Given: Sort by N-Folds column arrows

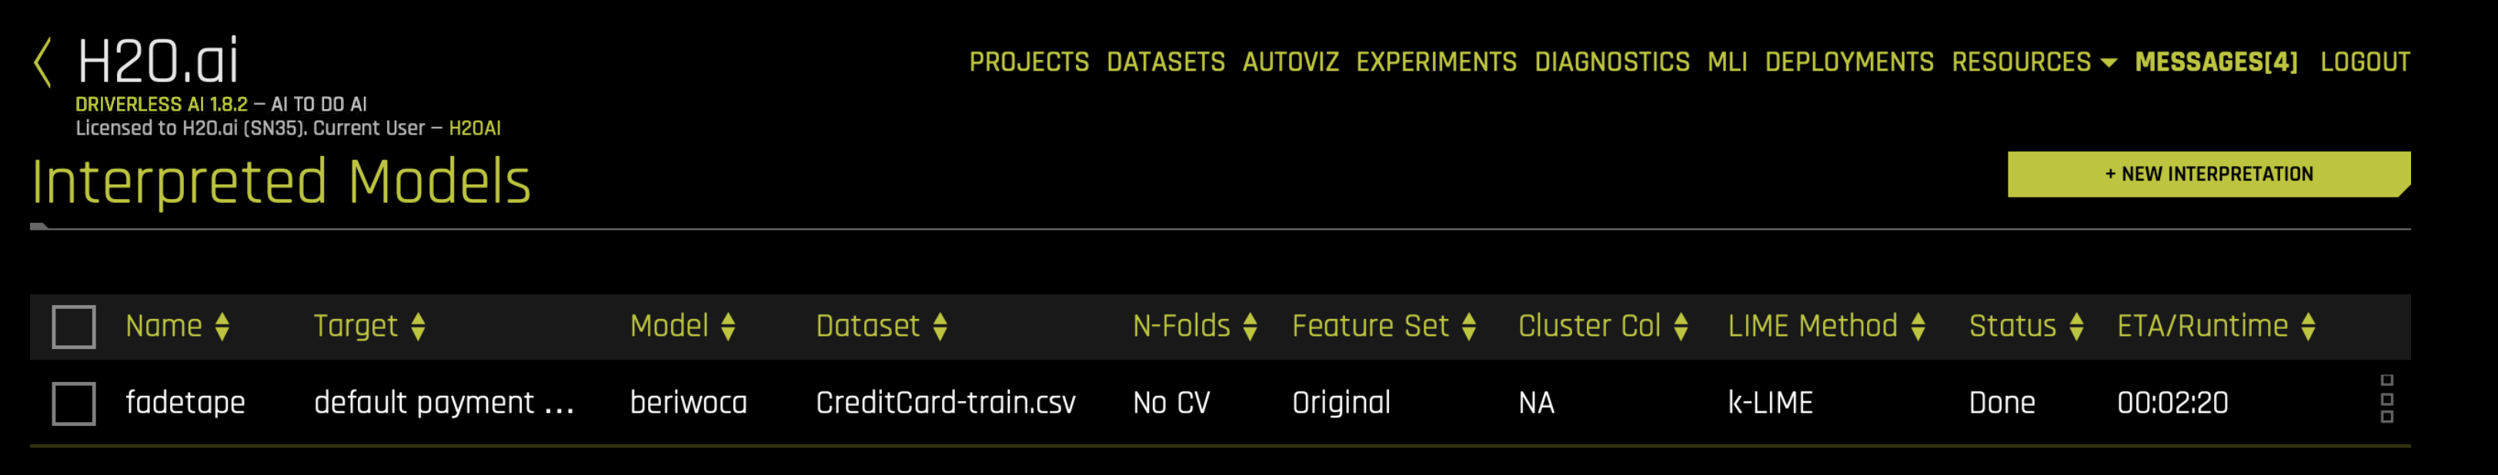Looking at the screenshot, I should 1250,327.
